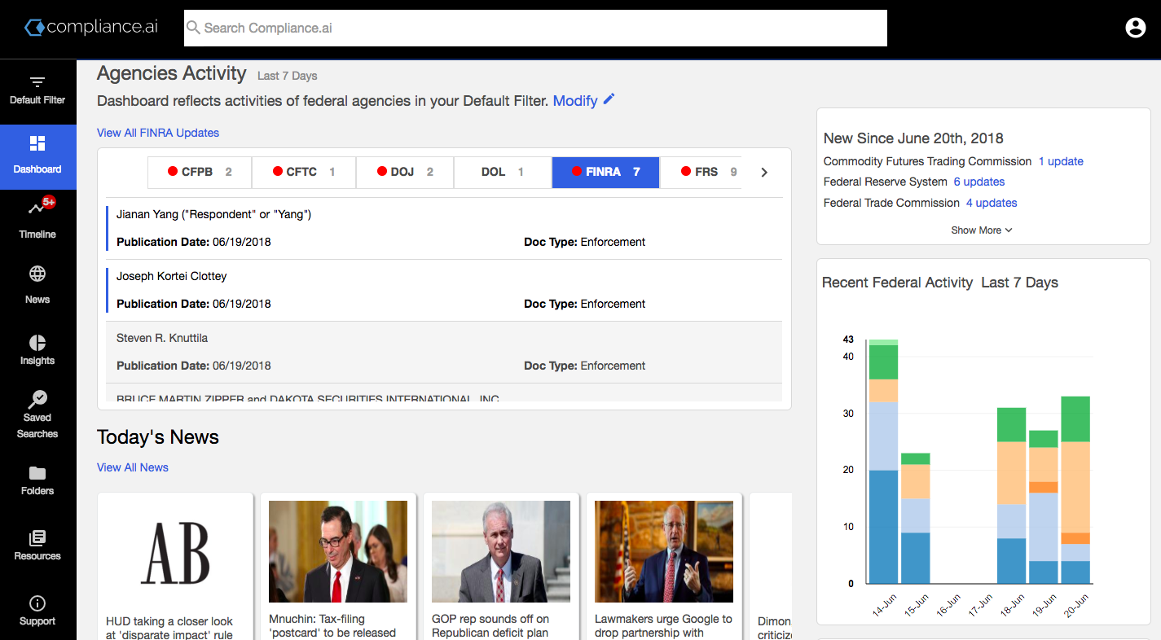
Task: Open the user account profile icon
Action: coord(1135,28)
